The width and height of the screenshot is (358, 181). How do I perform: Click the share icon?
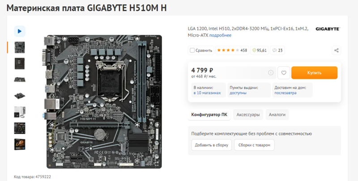(x=337, y=51)
